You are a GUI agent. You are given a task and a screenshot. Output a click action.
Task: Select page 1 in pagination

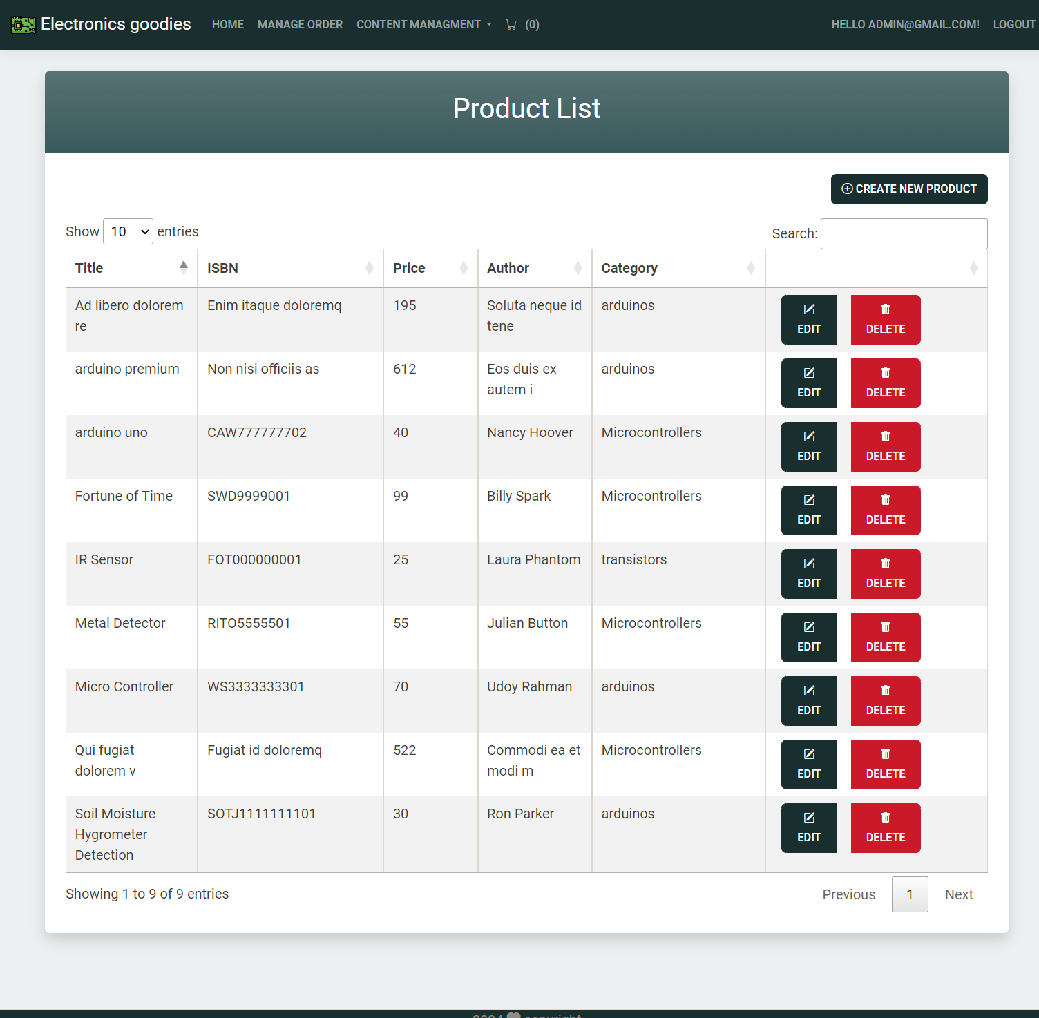click(910, 894)
